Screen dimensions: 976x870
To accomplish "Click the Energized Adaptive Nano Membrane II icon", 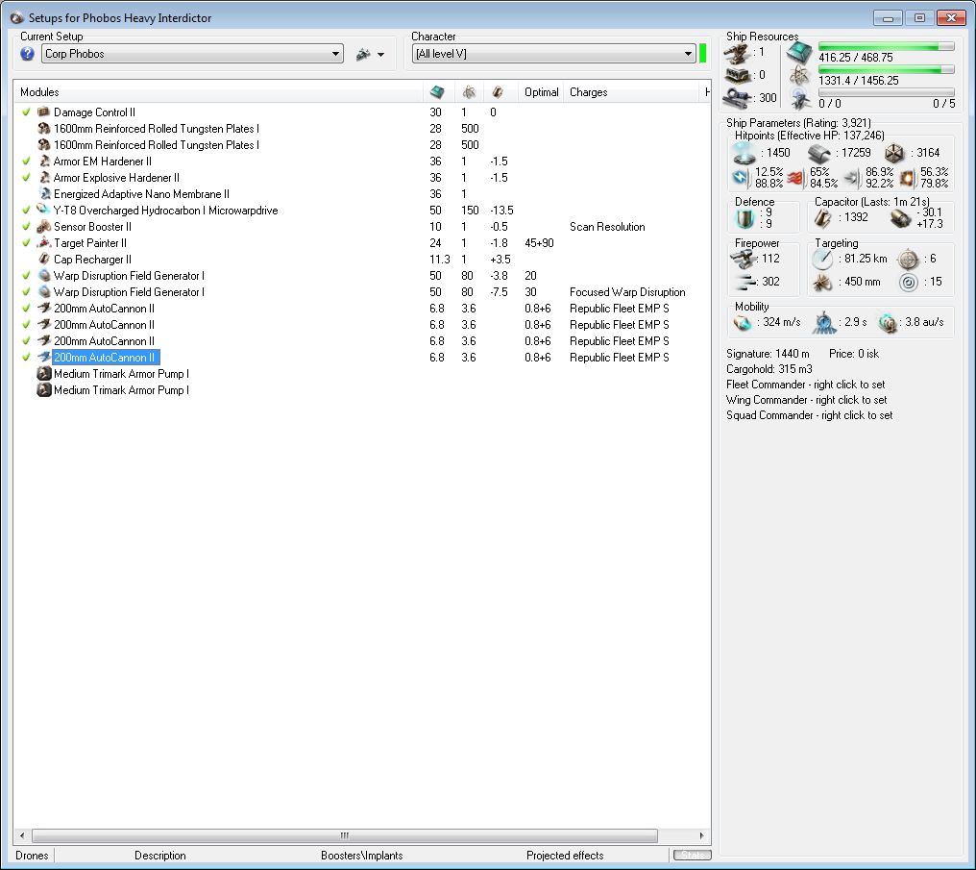I will 43,193.
